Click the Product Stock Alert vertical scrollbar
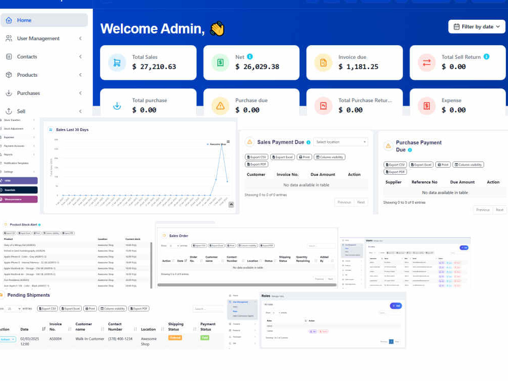Image resolution: width=508 pixels, height=381 pixels. coord(151,265)
